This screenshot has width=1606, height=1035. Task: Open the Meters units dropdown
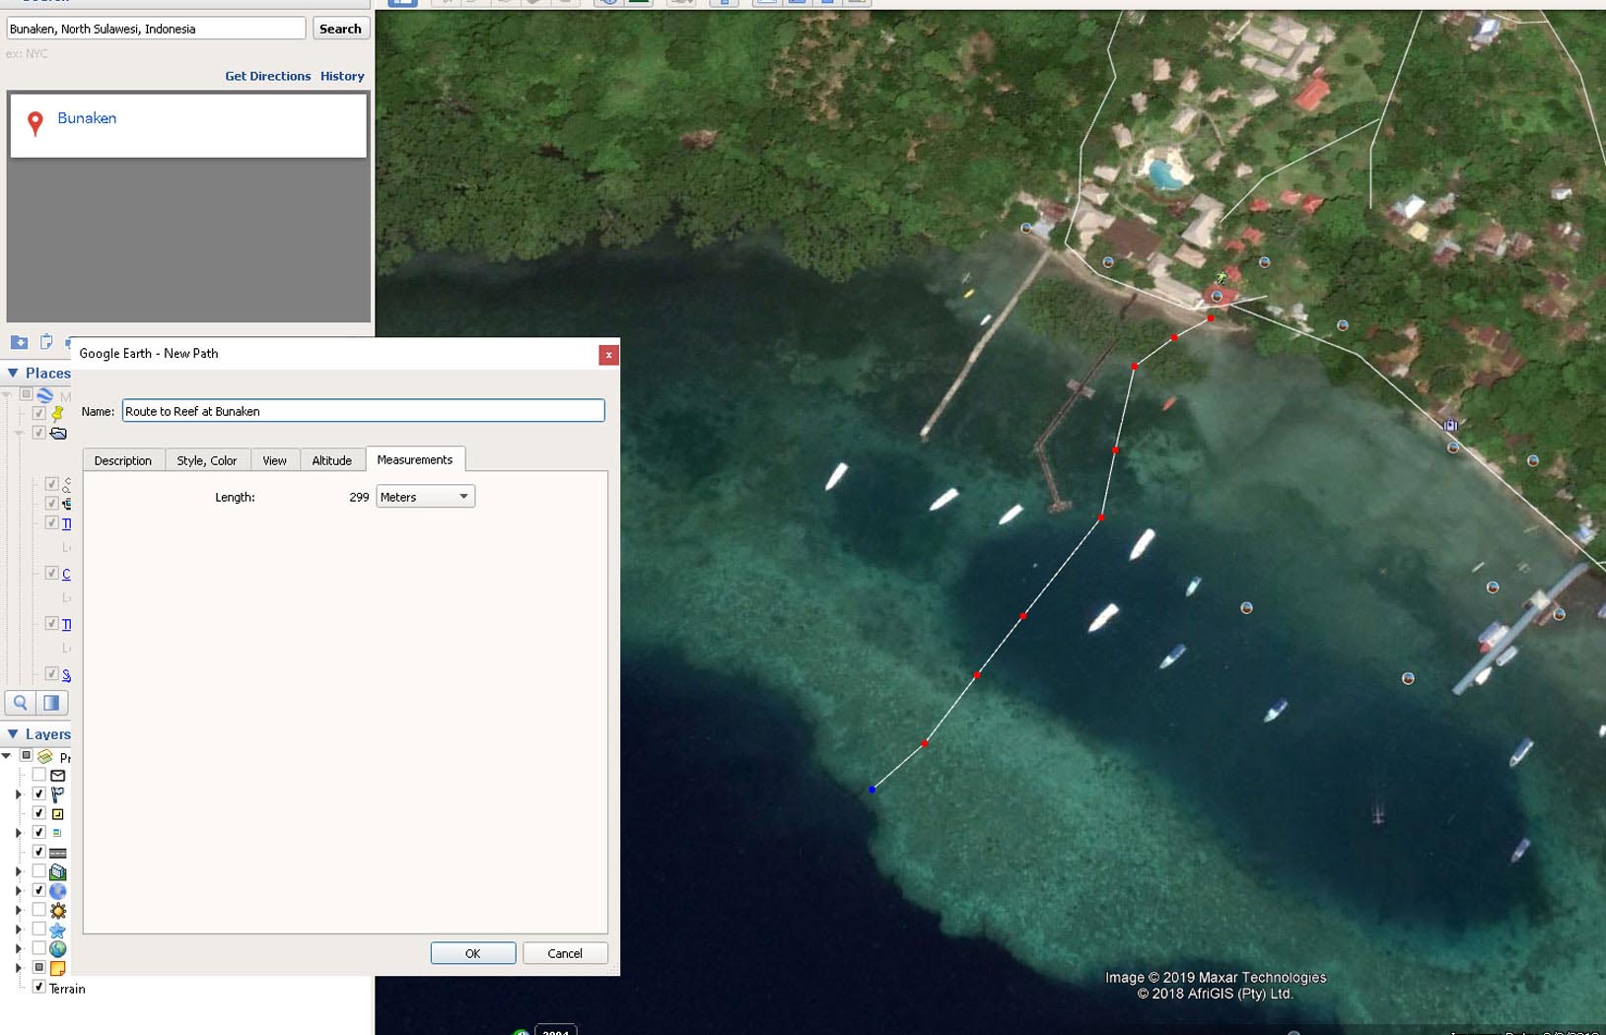tap(425, 497)
